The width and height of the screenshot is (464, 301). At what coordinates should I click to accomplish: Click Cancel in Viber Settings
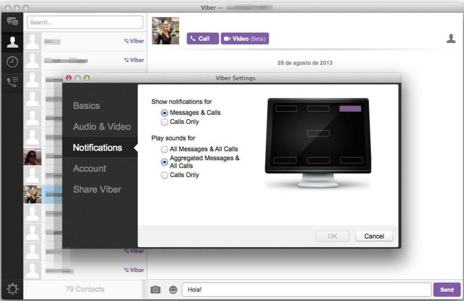click(x=374, y=236)
